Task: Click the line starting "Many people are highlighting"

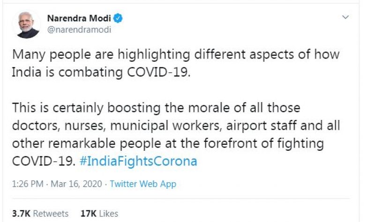Action: 175,55
